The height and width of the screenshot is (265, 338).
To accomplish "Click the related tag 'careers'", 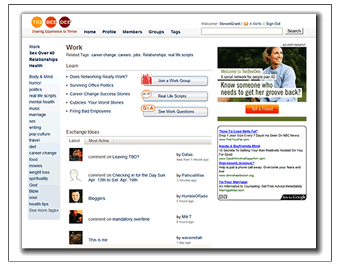I will coord(125,55).
